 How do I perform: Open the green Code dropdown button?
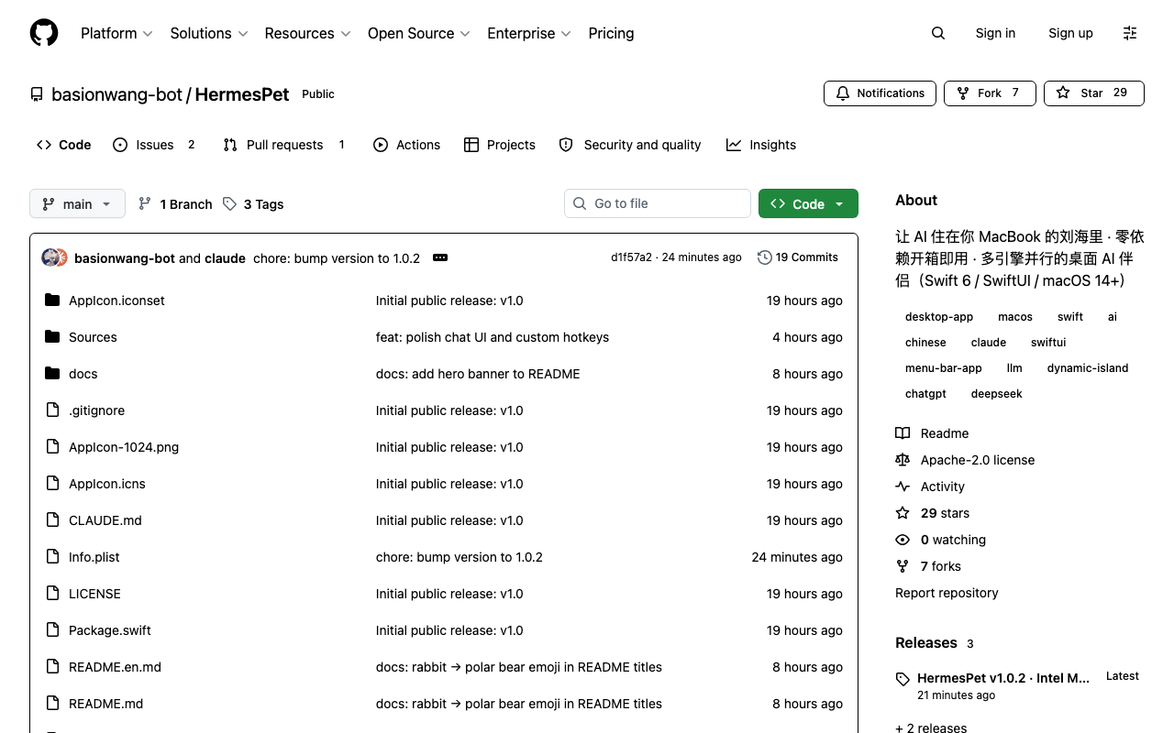tap(808, 203)
